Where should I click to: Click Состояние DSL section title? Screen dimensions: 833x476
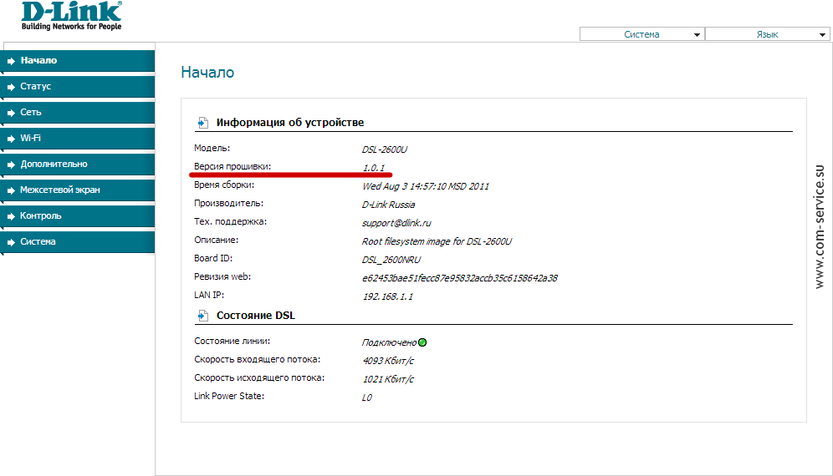pyautogui.click(x=256, y=316)
